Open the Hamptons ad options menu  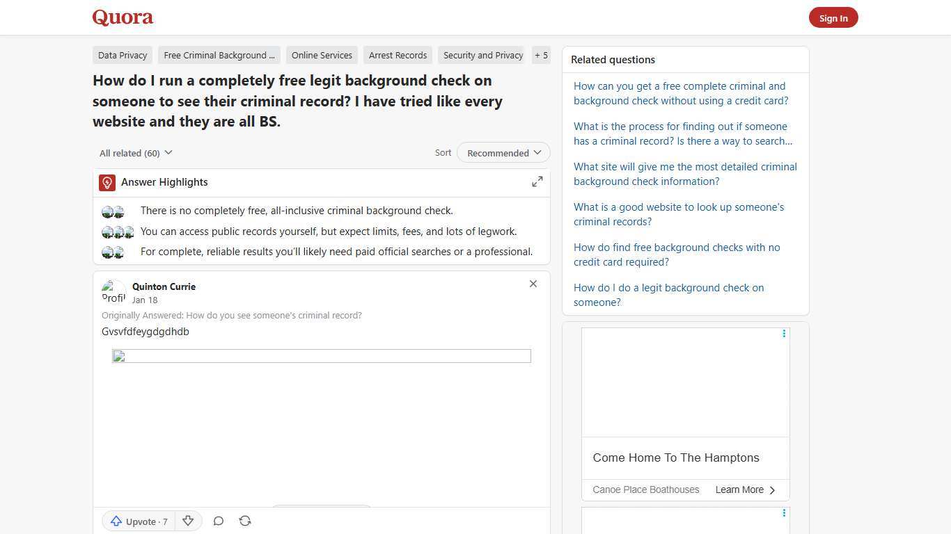click(784, 333)
